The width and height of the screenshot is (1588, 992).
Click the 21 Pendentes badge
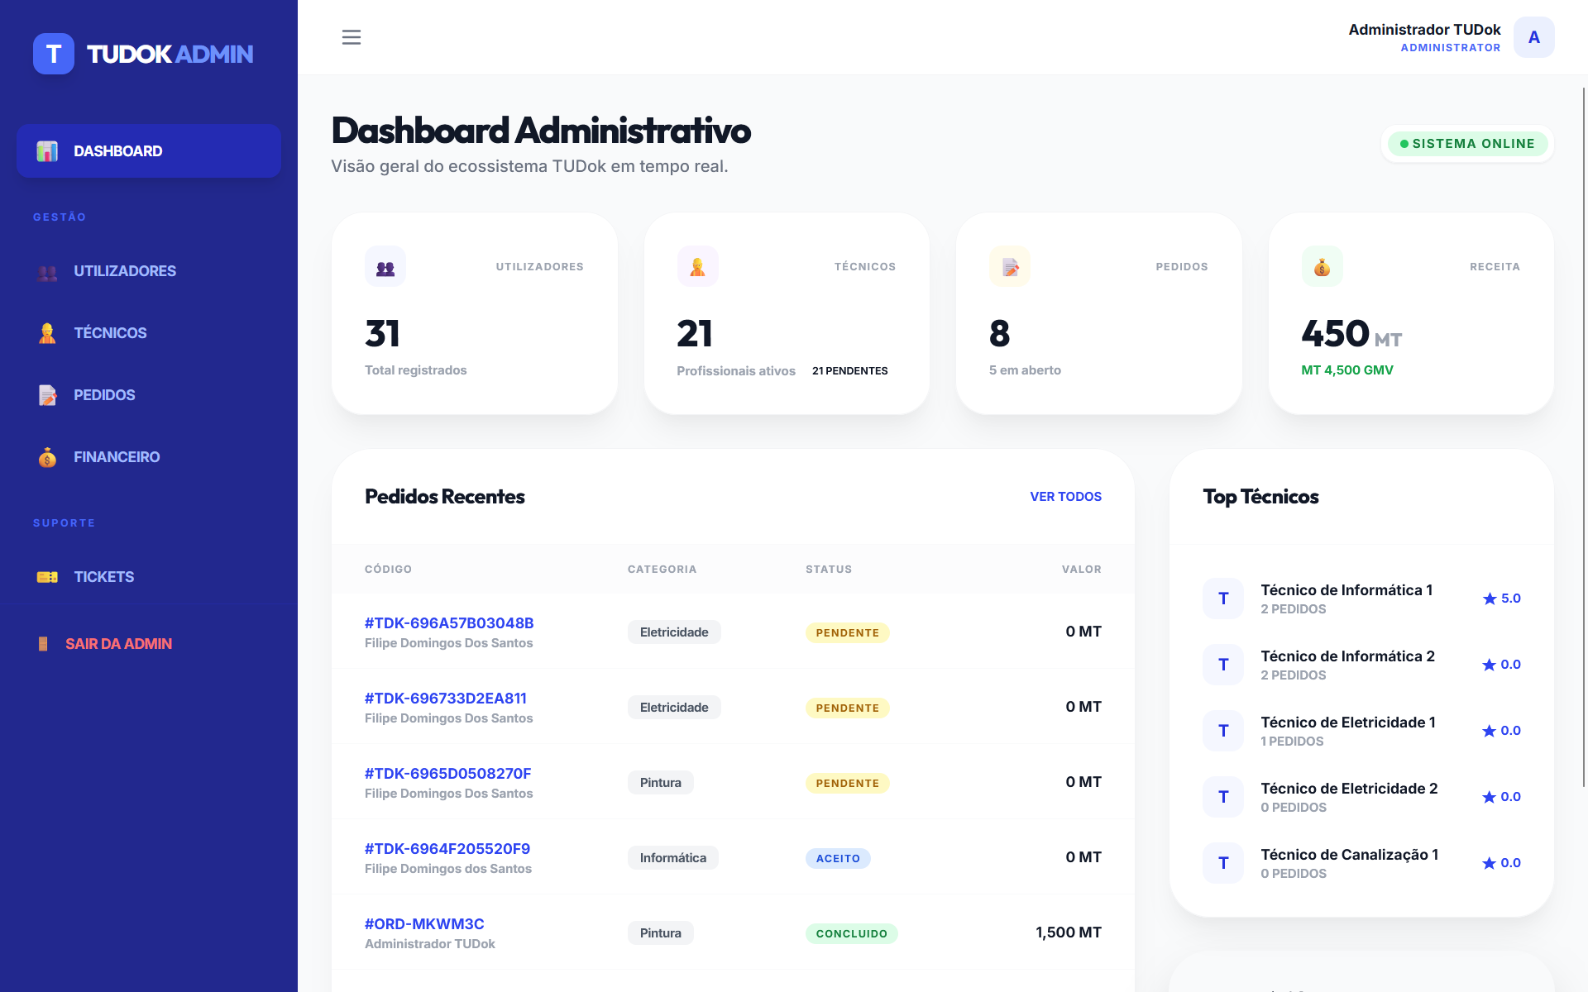click(x=849, y=371)
